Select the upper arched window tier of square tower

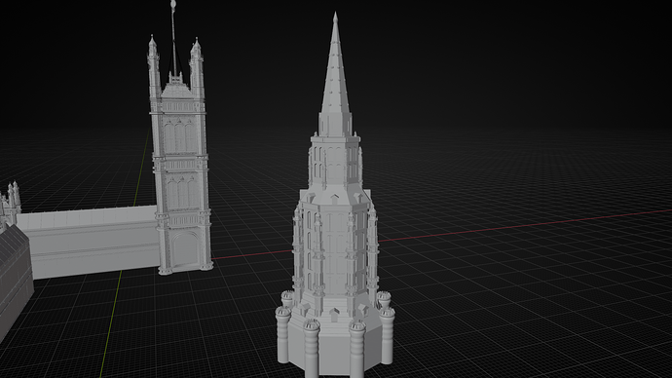(x=179, y=136)
